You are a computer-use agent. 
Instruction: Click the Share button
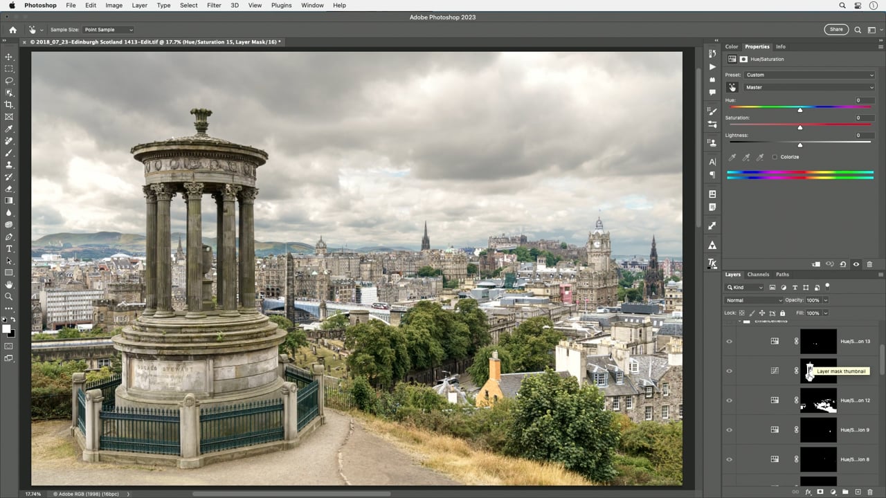tap(836, 30)
